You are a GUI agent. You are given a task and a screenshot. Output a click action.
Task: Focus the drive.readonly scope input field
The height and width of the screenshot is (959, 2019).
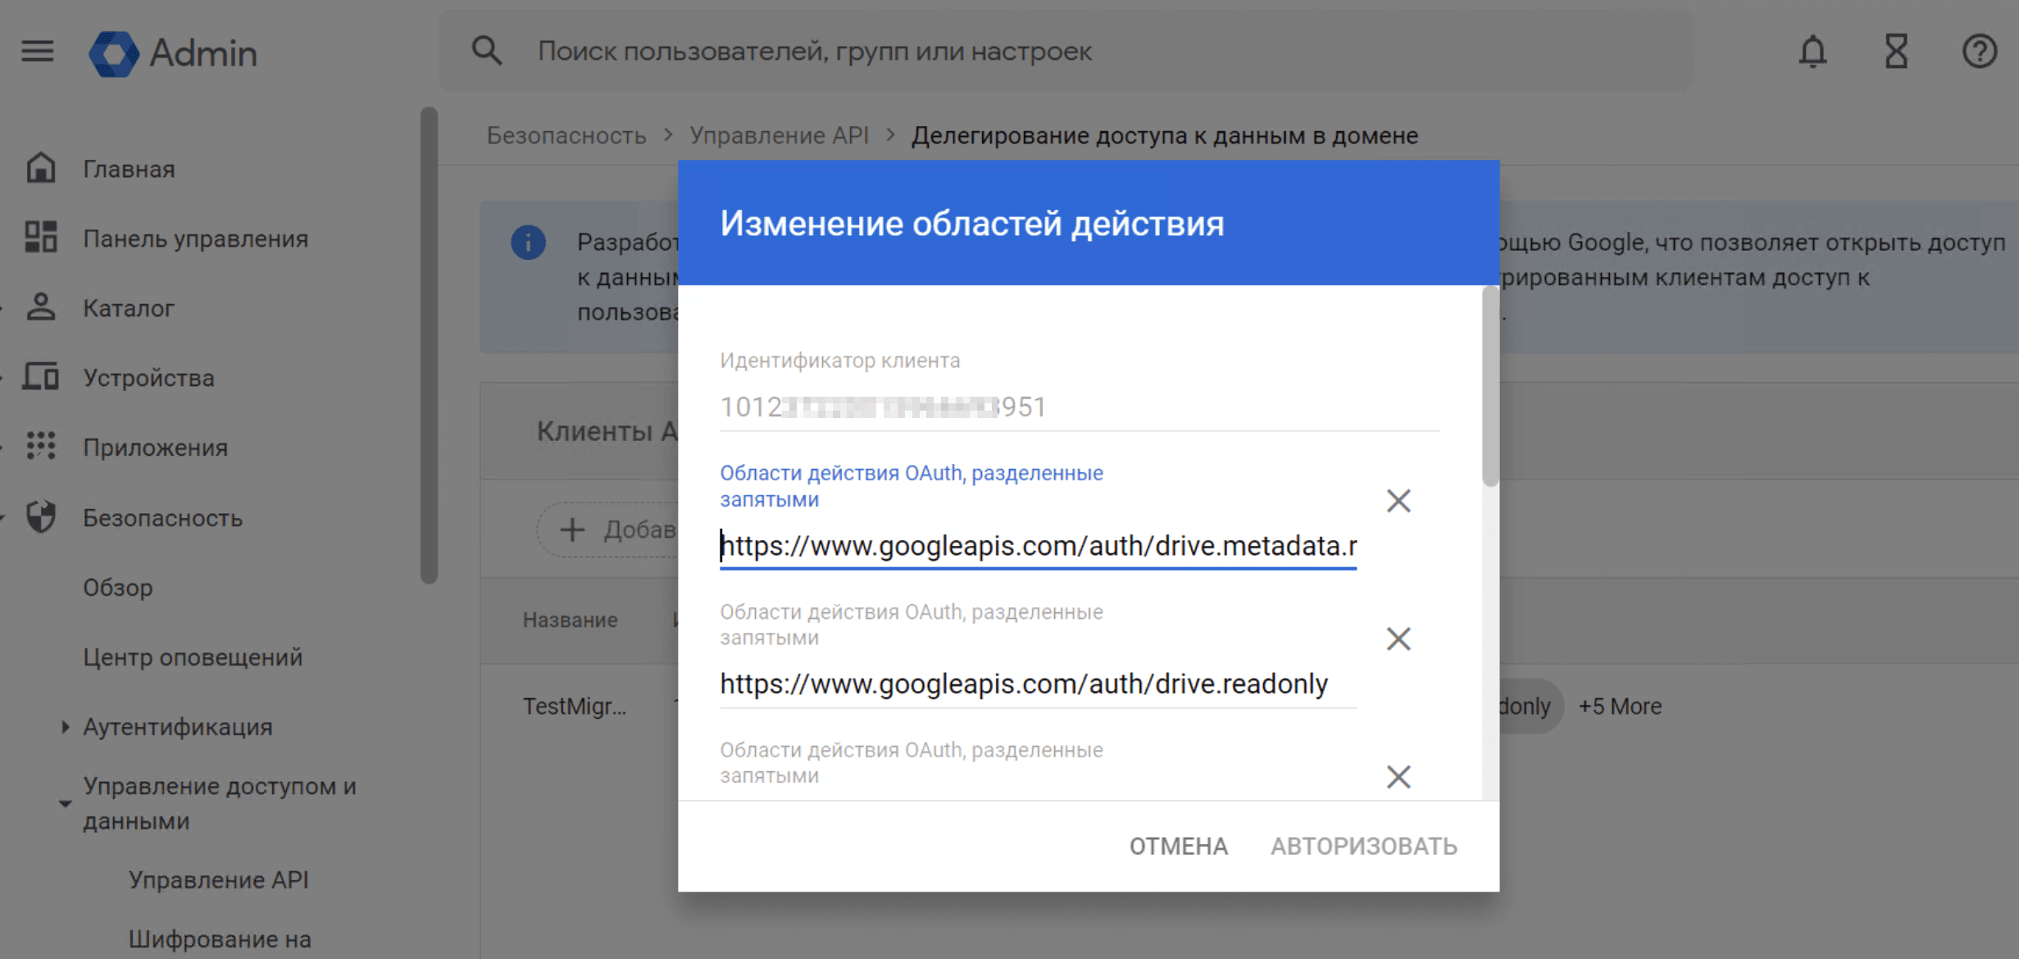[1038, 684]
